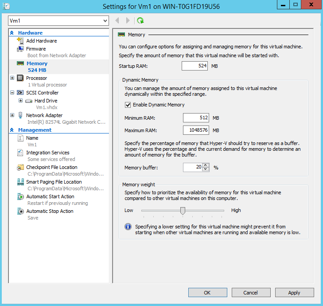Image resolution: width=323 pixels, height=306 pixels.
Task: Expand the Hard Drive tree node
Action: [x=20, y=101]
